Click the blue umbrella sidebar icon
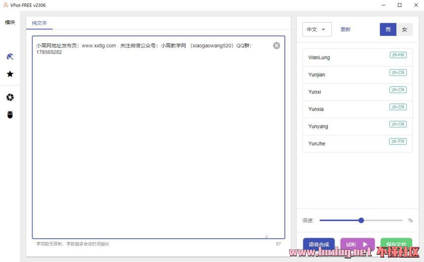The width and height of the screenshot is (424, 262). point(10,57)
